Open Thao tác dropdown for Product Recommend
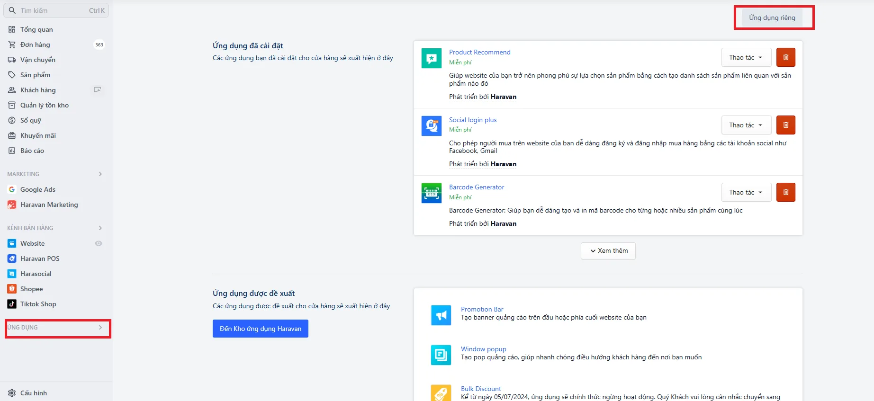The width and height of the screenshot is (874, 401). pos(746,57)
